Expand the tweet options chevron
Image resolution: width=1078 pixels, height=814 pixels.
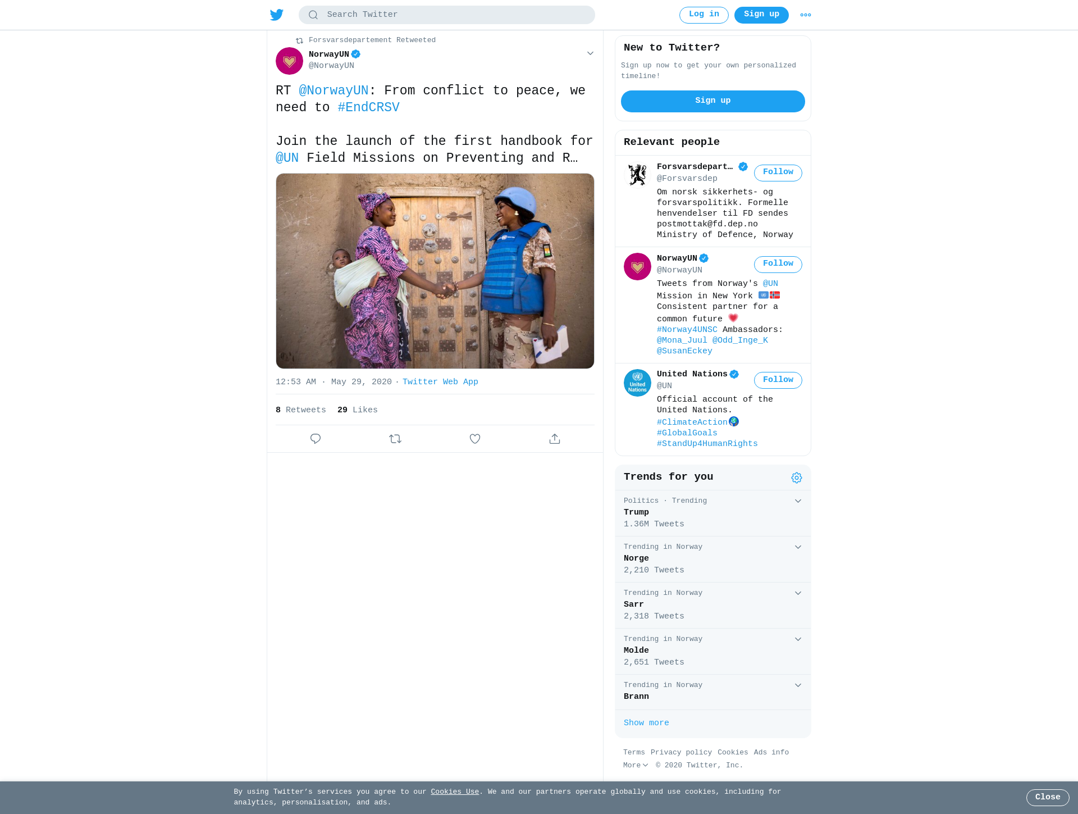point(590,53)
